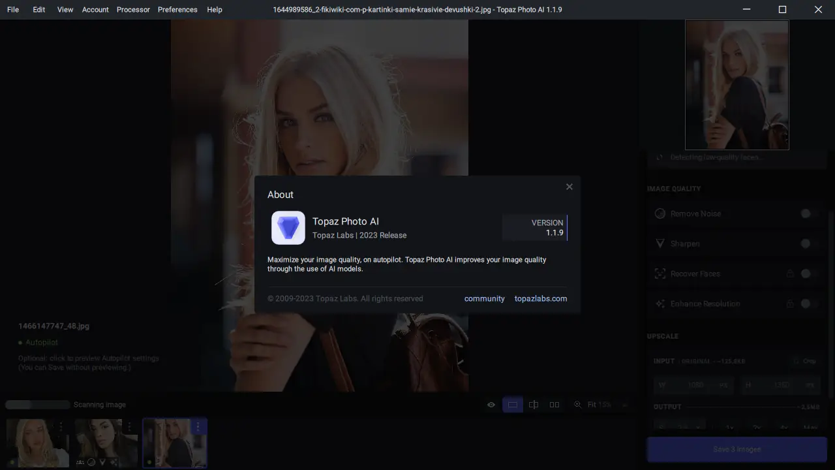Image resolution: width=835 pixels, height=470 pixels.
Task: Select the third highlighted filmstrip thumbnail
Action: (x=175, y=443)
